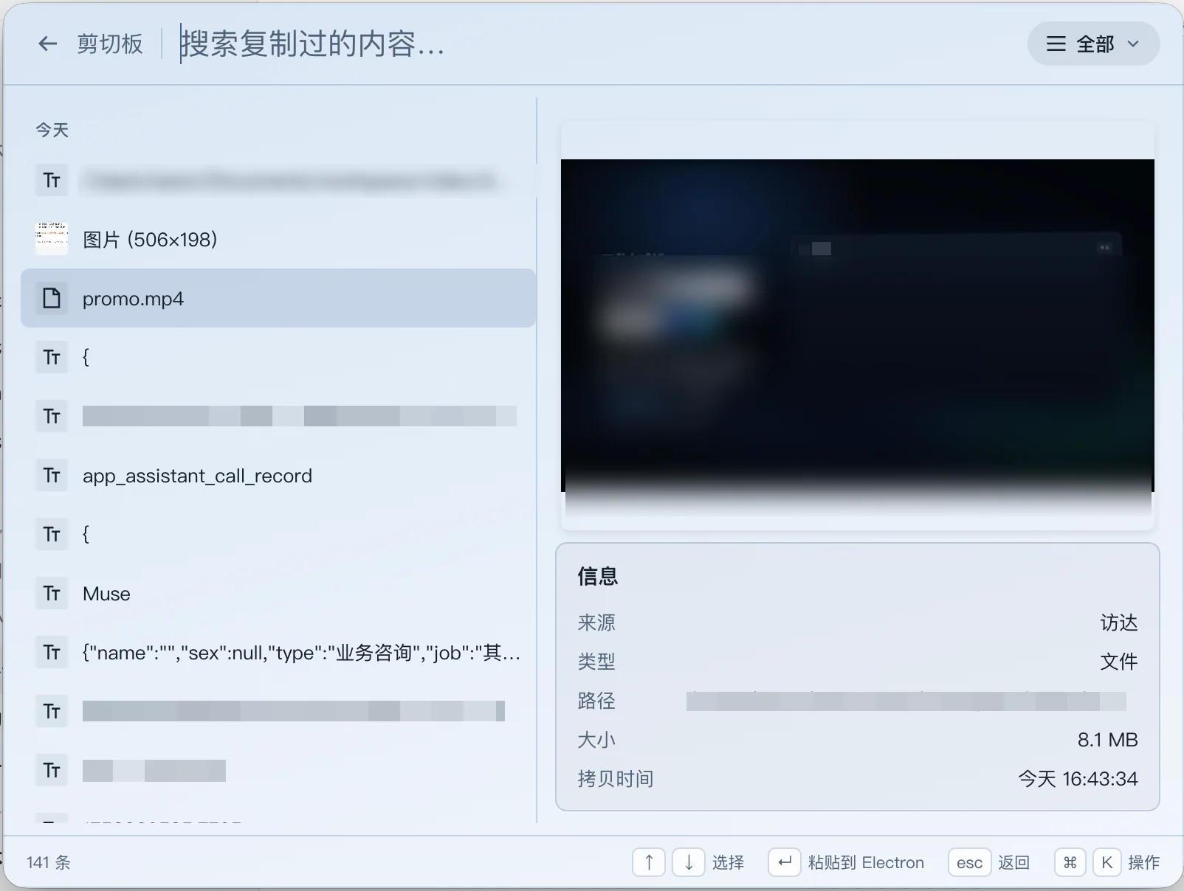Click the promo.mp4 video preview
This screenshot has height=891, width=1184.
858,325
